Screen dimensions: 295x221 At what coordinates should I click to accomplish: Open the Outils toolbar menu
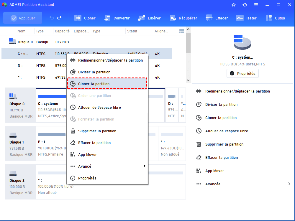pyautogui.click(x=275, y=18)
